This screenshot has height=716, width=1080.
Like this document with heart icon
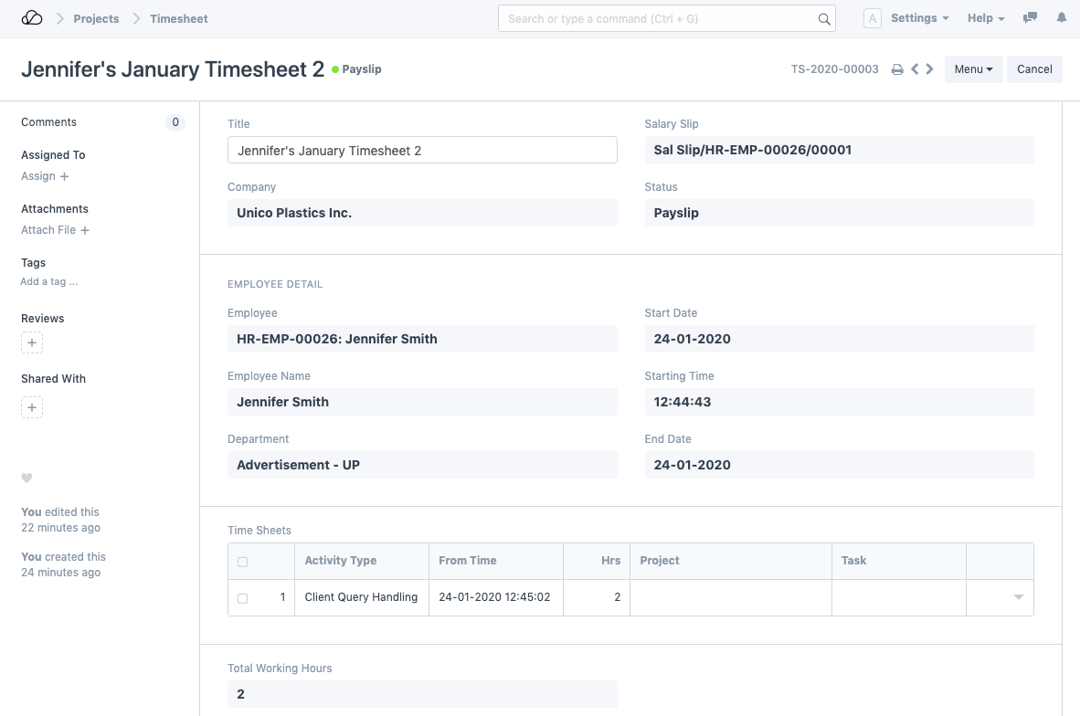pos(27,478)
